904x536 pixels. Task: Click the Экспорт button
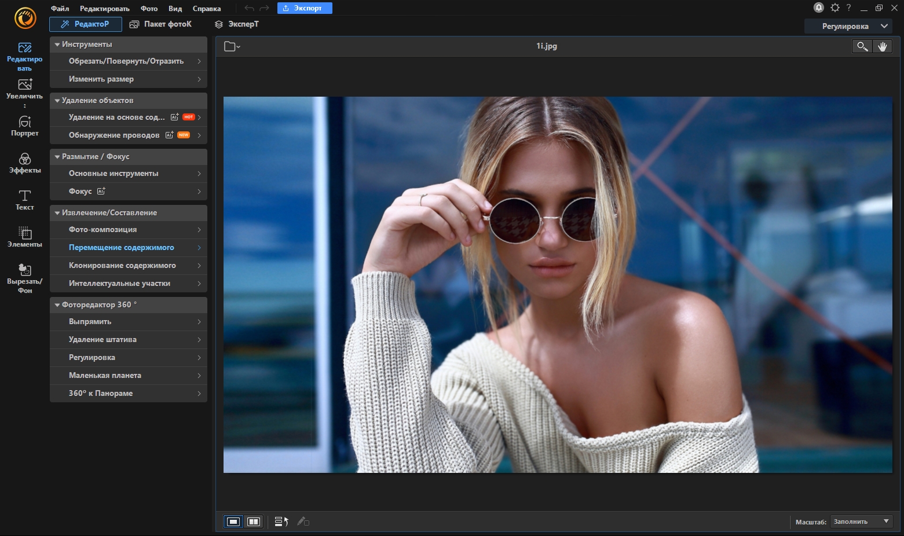305,8
